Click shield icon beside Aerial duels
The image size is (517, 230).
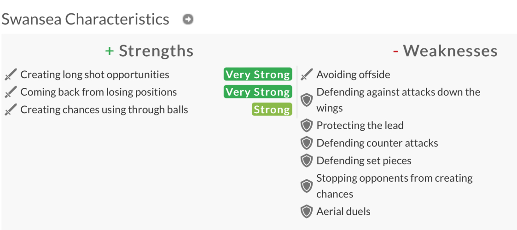(x=307, y=212)
